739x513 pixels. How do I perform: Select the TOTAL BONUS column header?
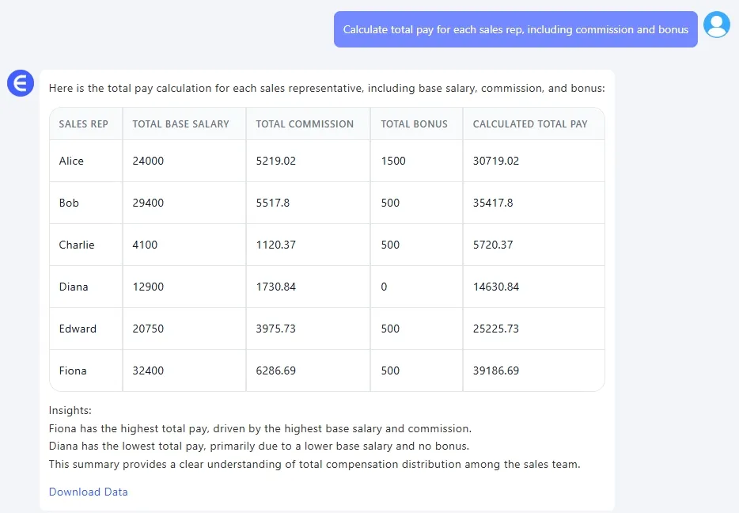tap(413, 124)
